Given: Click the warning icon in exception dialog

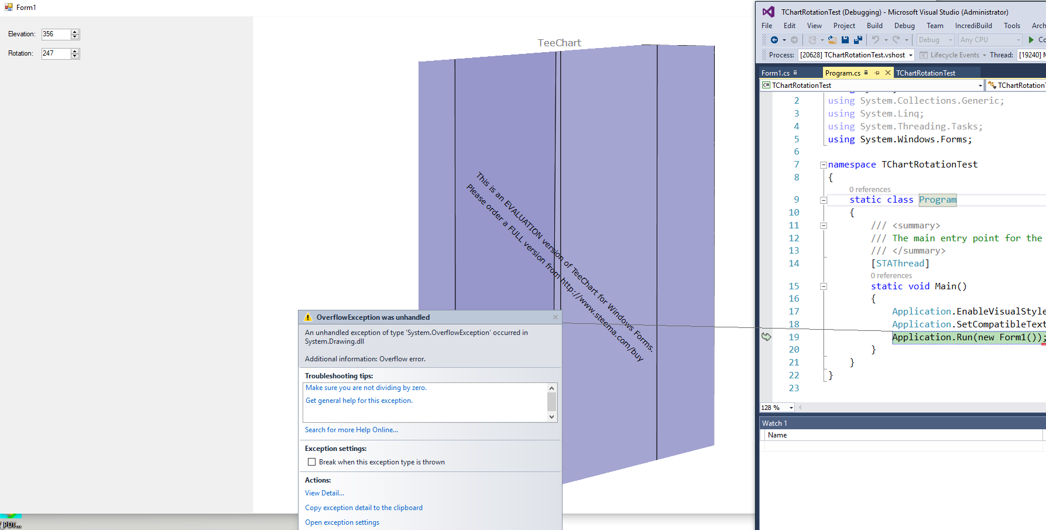Looking at the screenshot, I should pos(308,317).
